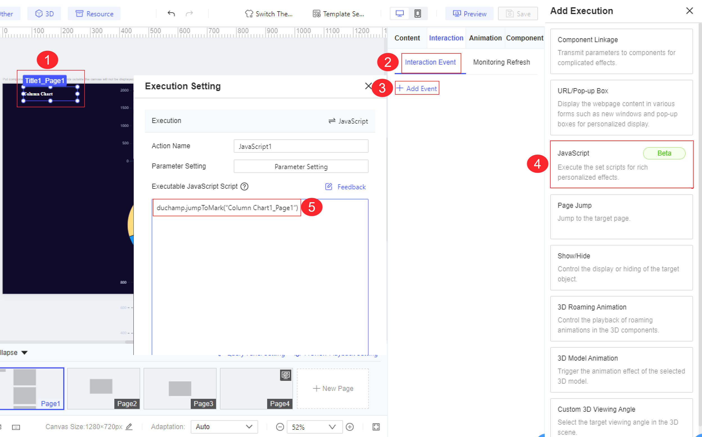Open the Switch Theme tool
Screen dimensions: 702x437
click(x=269, y=13)
